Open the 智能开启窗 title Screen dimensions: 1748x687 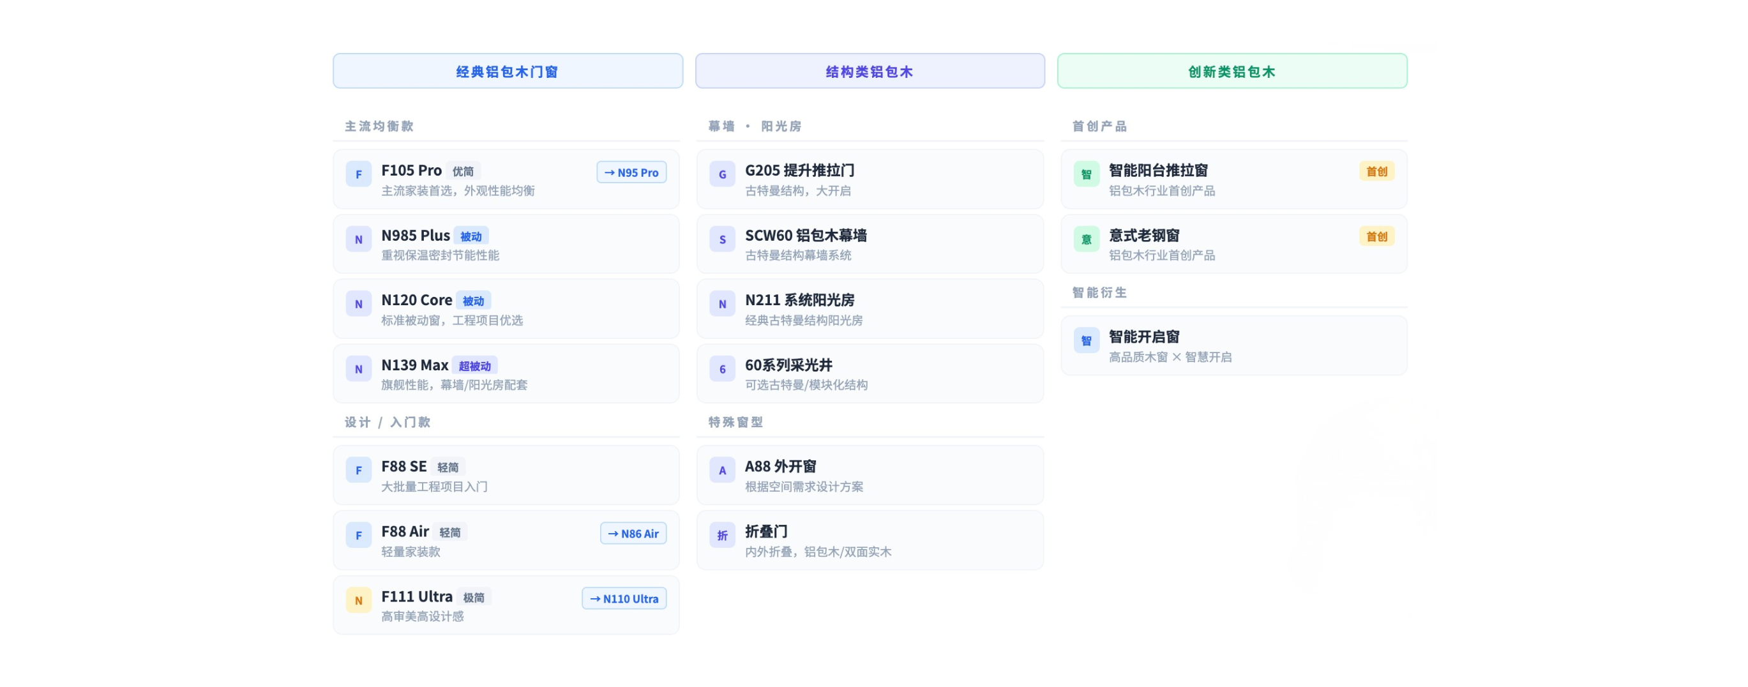pyautogui.click(x=1144, y=336)
